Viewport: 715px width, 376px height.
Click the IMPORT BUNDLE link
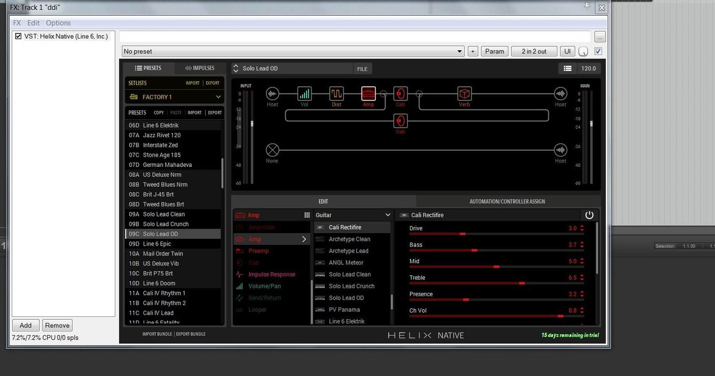[x=158, y=334]
